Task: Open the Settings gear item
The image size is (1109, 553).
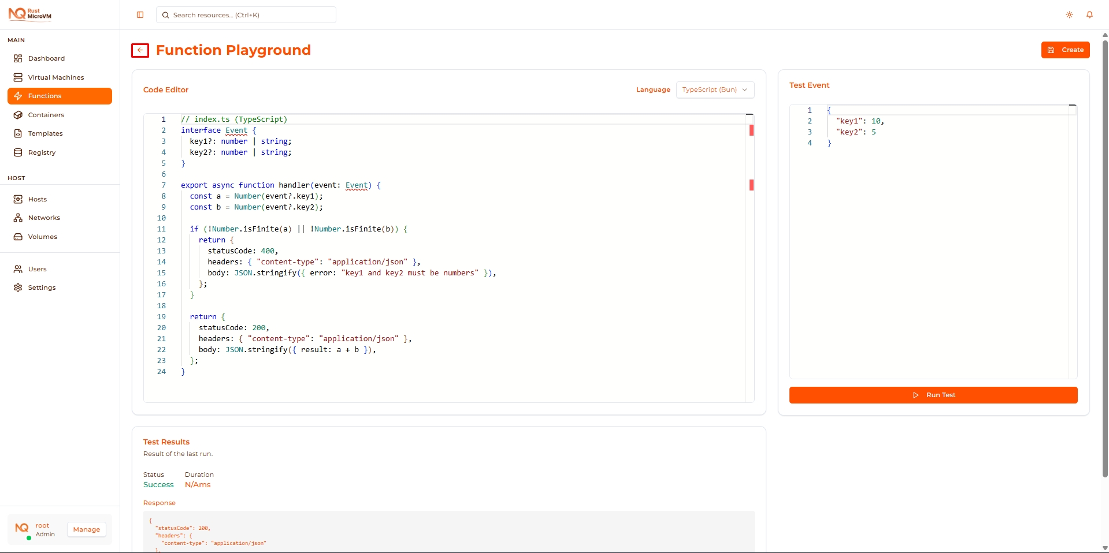Action: pos(42,287)
